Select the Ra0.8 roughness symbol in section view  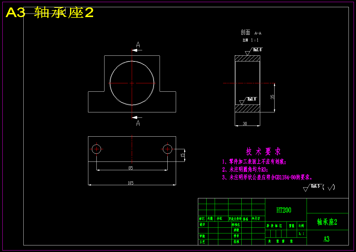[251, 98]
